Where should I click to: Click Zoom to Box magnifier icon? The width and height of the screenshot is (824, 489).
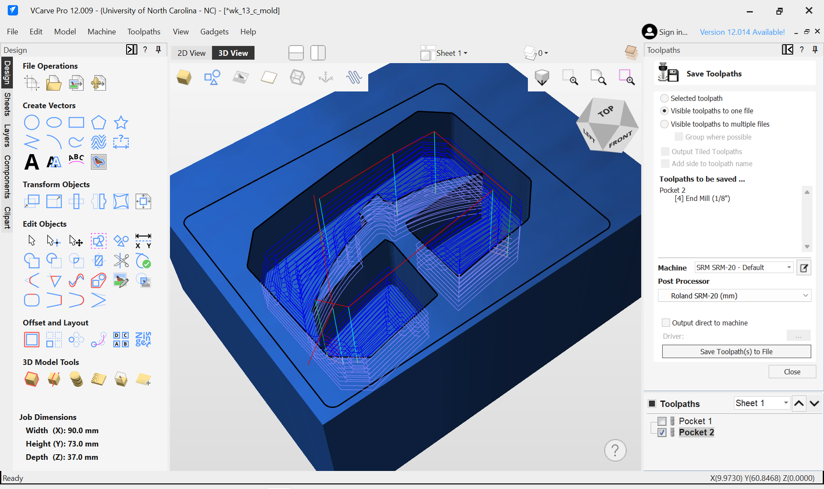click(x=570, y=77)
